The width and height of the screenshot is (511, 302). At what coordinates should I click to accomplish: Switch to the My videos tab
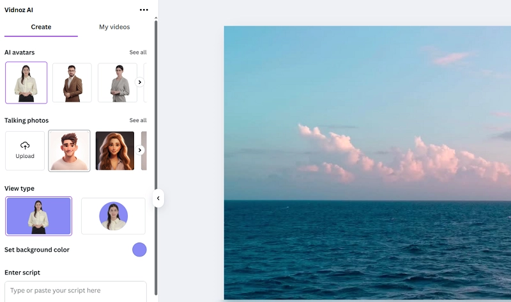point(114,27)
